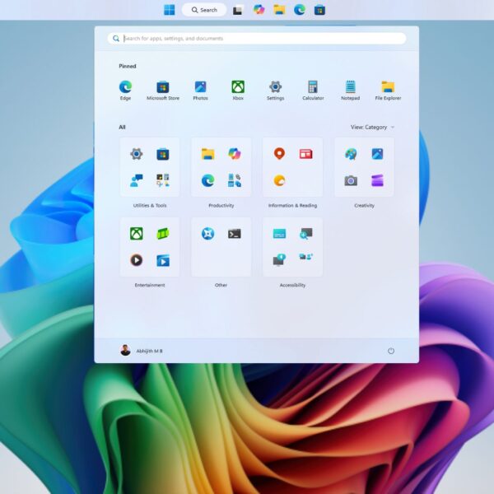494x494 pixels.
Task: Launch Paint in Creativity group
Action: click(x=351, y=154)
